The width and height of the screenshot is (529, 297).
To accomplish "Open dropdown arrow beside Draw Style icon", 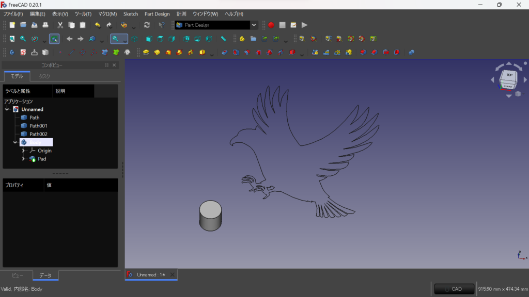I will pos(44,41).
